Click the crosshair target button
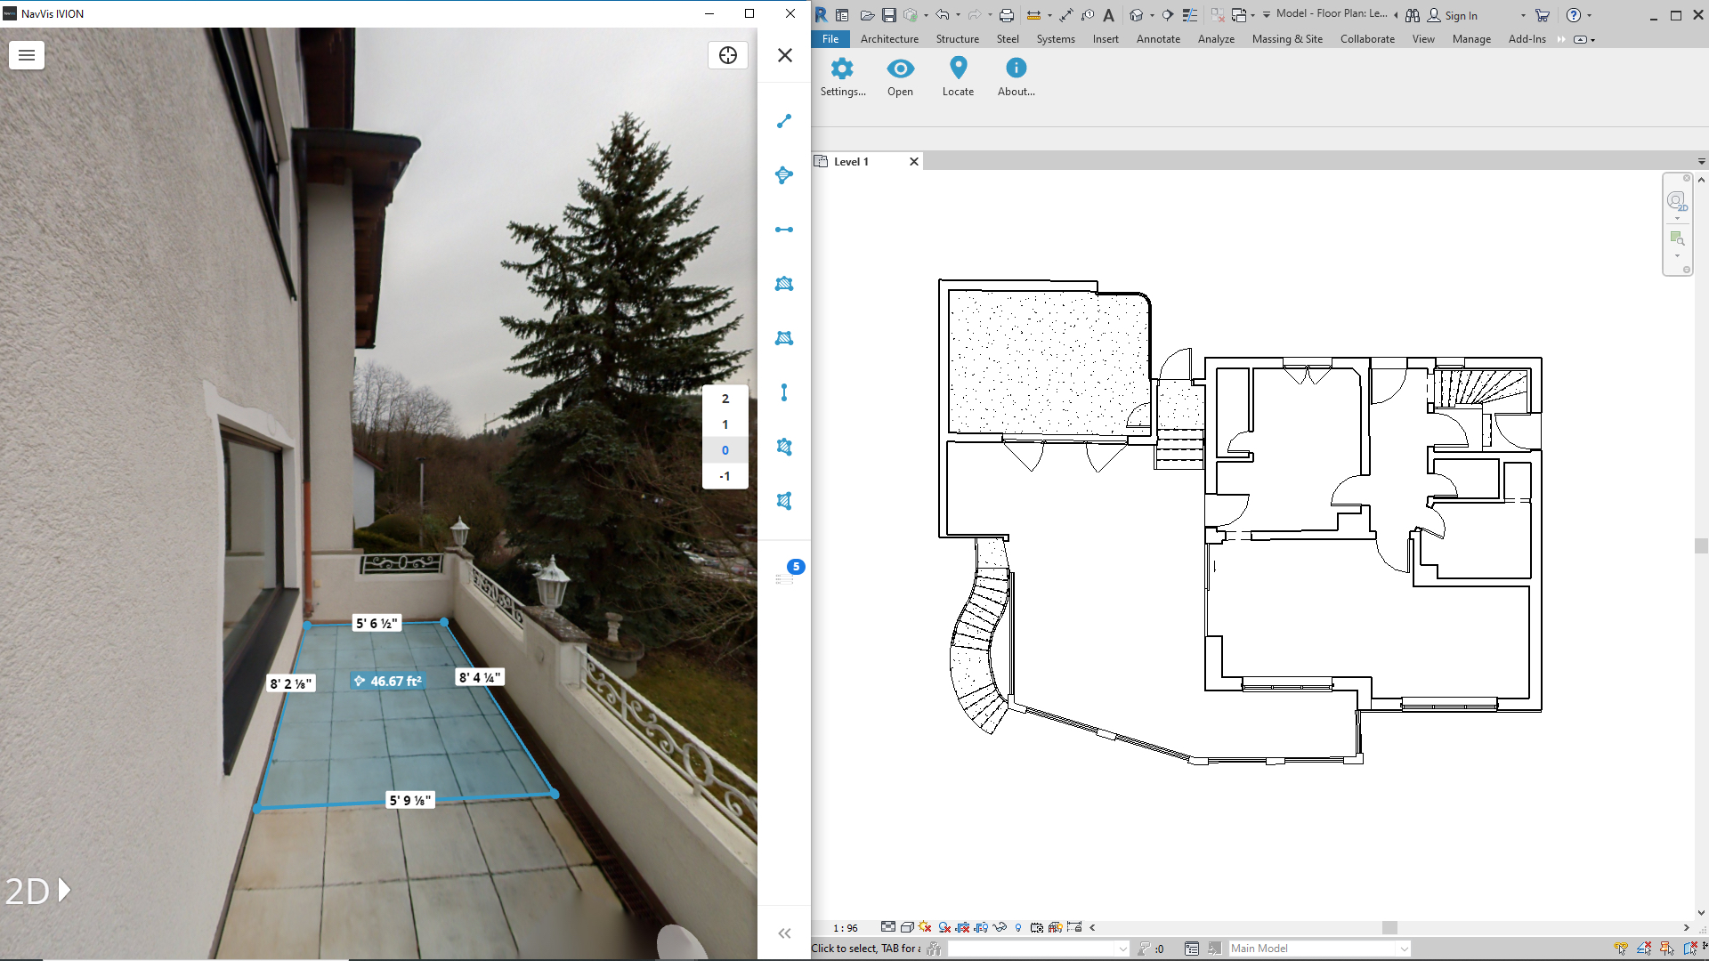1709x961 pixels. [727, 55]
